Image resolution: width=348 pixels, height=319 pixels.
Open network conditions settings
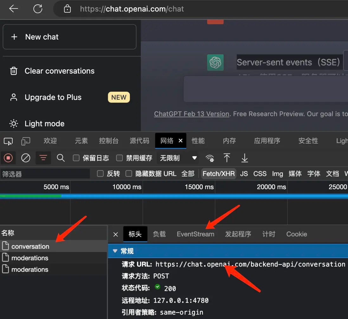(209, 158)
